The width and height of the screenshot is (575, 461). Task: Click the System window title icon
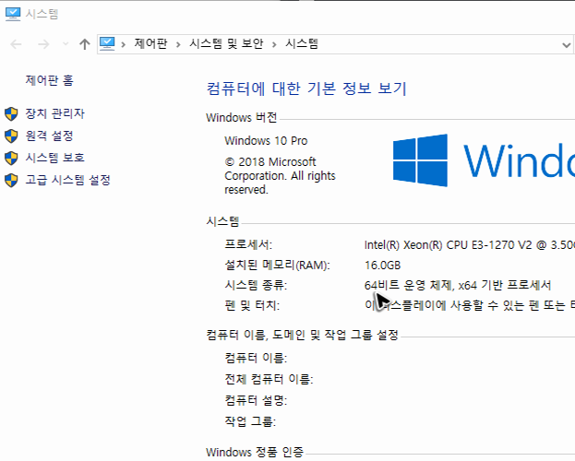(x=13, y=14)
